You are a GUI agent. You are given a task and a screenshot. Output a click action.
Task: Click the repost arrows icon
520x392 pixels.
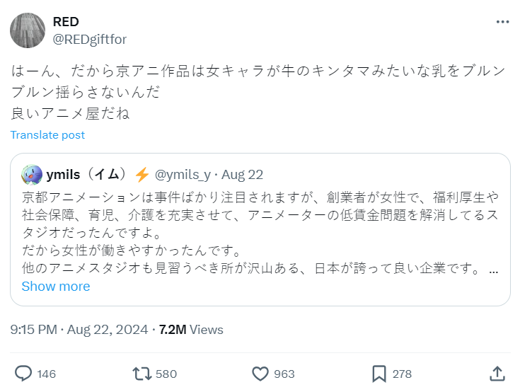tap(141, 373)
